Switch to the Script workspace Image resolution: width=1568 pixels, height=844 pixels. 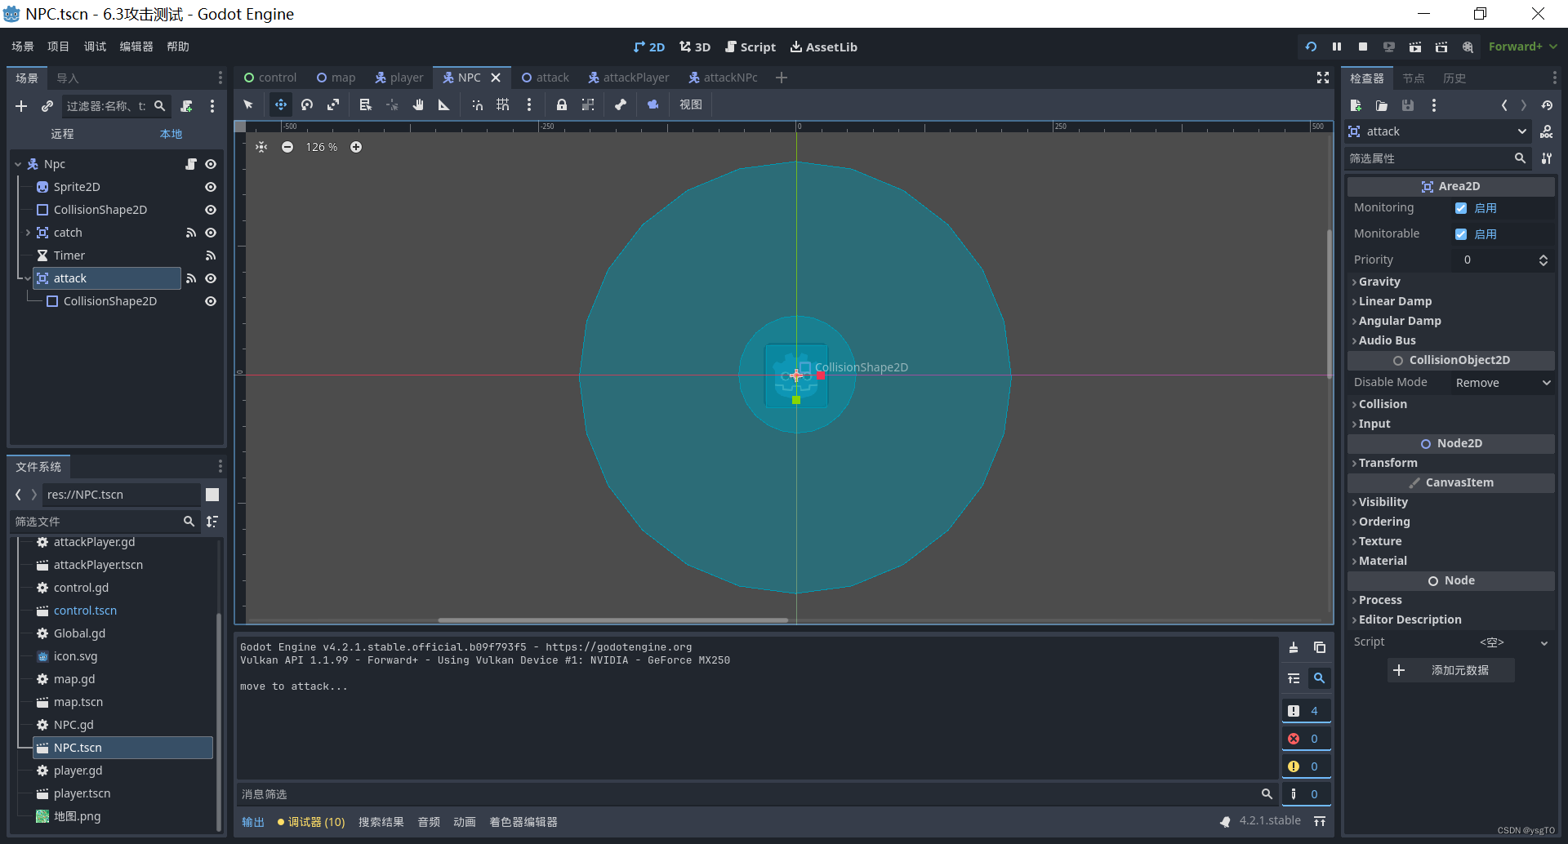(x=751, y=47)
